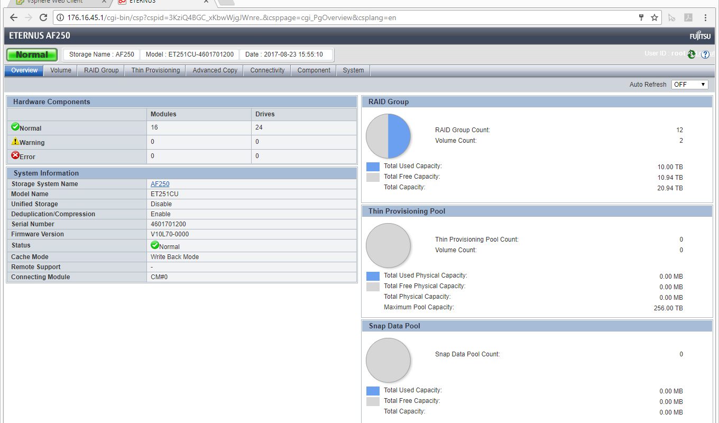This screenshot has width=719, height=423.
Task: Bookmark this page with the star icon
Action: point(655,17)
